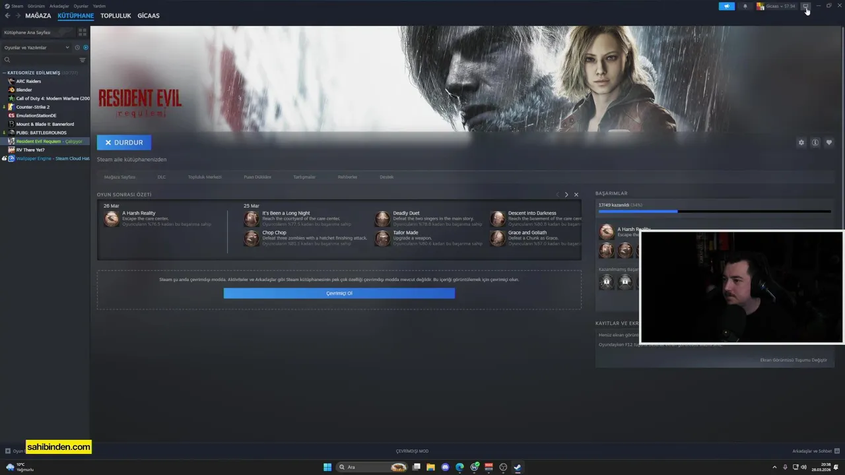Viewport: 845px width, 475px height.
Task: Open File Explorer from the taskbar
Action: click(430, 467)
